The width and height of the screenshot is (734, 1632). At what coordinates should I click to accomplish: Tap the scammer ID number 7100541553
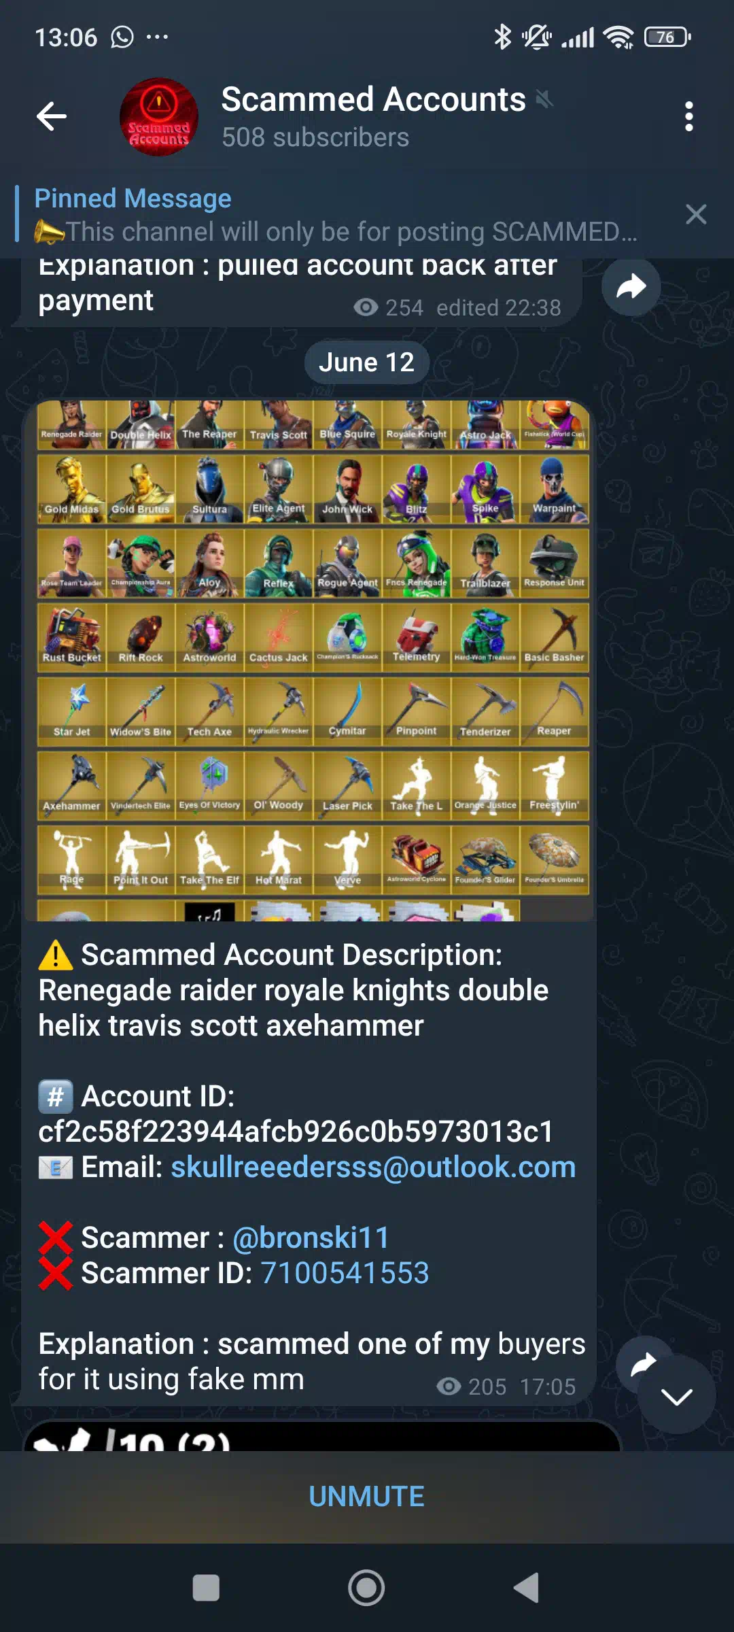click(x=345, y=1273)
